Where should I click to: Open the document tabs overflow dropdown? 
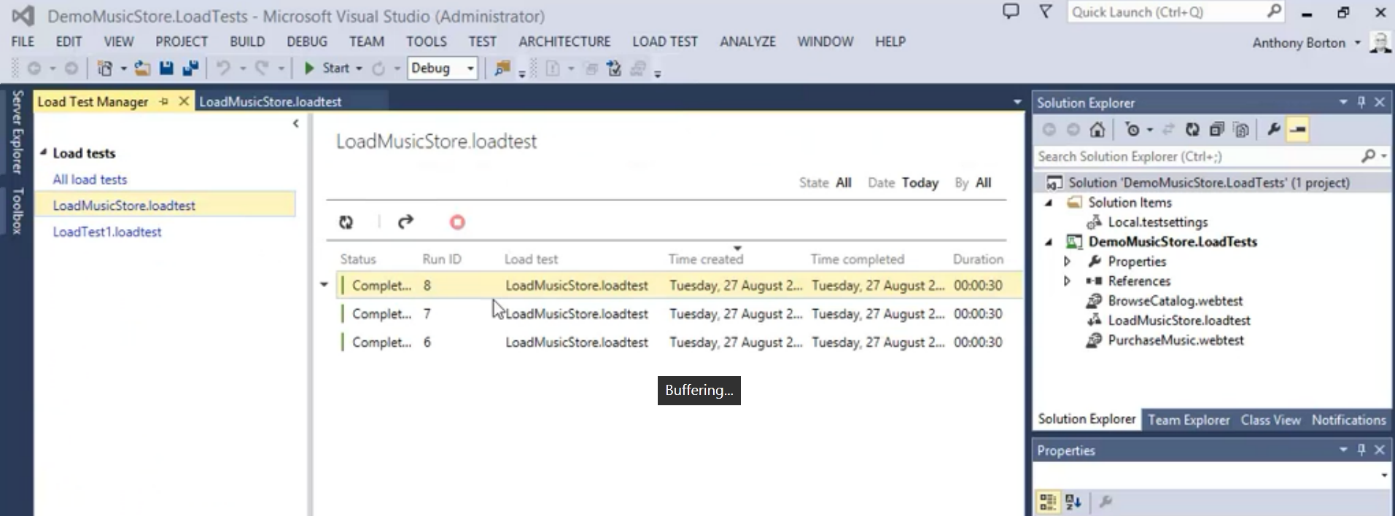coord(1017,102)
